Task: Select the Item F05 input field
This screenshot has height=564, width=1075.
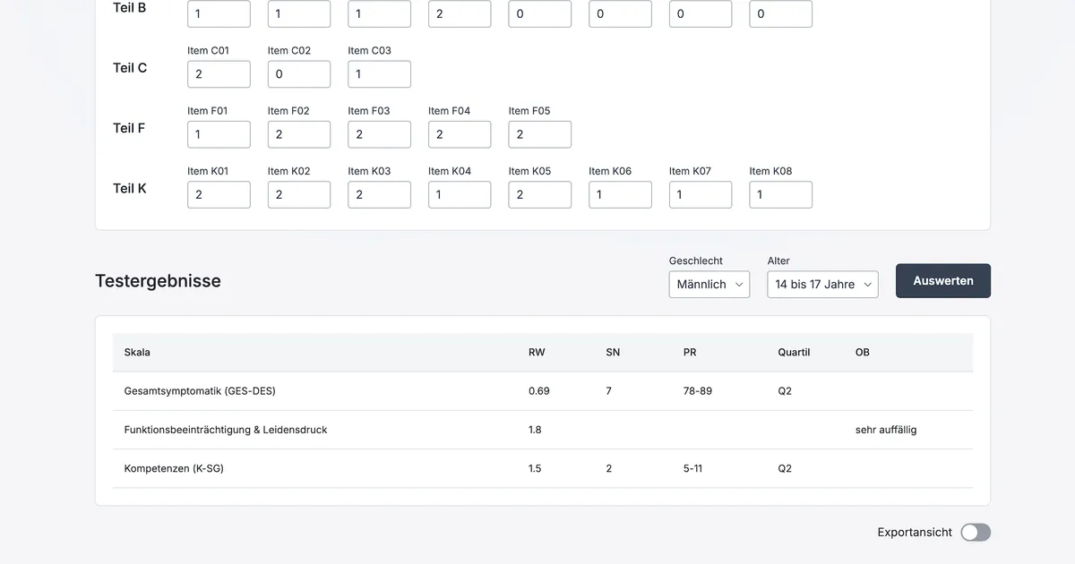Action: click(539, 134)
